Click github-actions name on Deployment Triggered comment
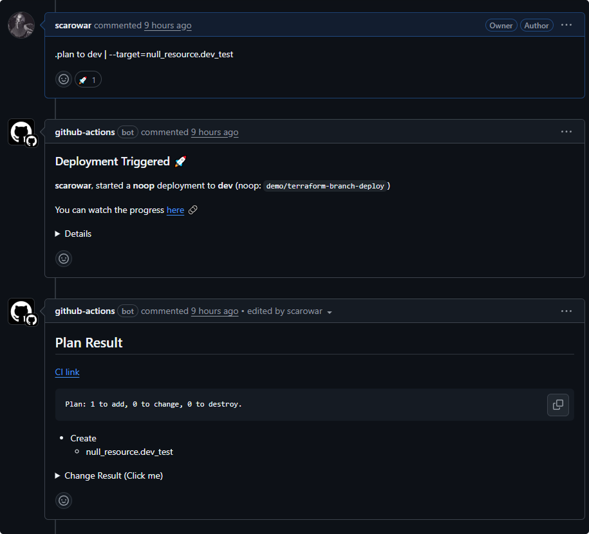Viewport: 589px width, 534px height. tap(85, 132)
